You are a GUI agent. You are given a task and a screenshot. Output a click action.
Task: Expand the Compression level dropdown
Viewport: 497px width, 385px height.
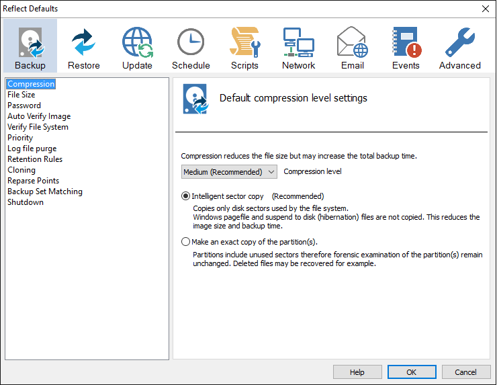click(x=229, y=172)
